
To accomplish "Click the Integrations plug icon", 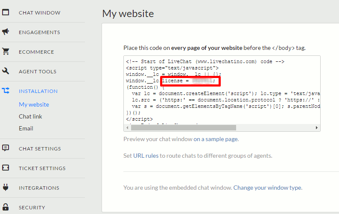I will 6,187.
